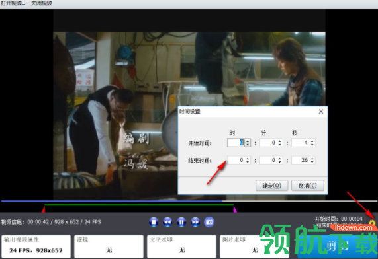Click the end time hour field
This screenshot has width=378, height=259.
tap(236, 160)
